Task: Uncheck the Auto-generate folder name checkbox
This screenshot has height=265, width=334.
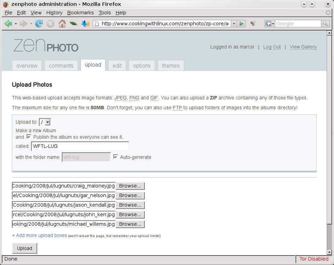Action: tap(116, 157)
